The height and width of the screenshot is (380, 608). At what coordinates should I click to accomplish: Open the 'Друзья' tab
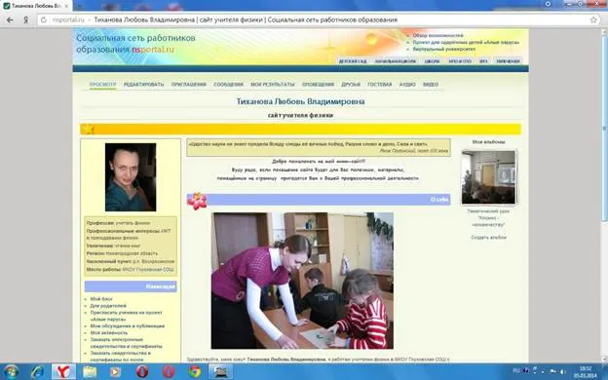click(x=351, y=84)
